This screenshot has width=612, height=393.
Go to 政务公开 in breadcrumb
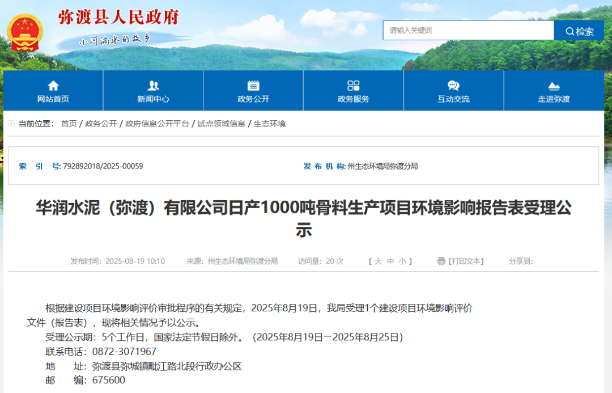tap(101, 124)
